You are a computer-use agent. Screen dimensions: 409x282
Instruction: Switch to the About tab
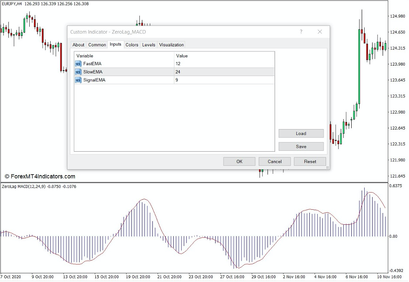tap(78, 45)
